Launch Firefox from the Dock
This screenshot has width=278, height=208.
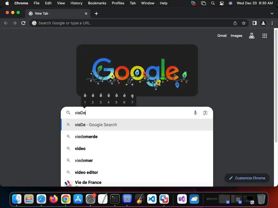[53, 199]
